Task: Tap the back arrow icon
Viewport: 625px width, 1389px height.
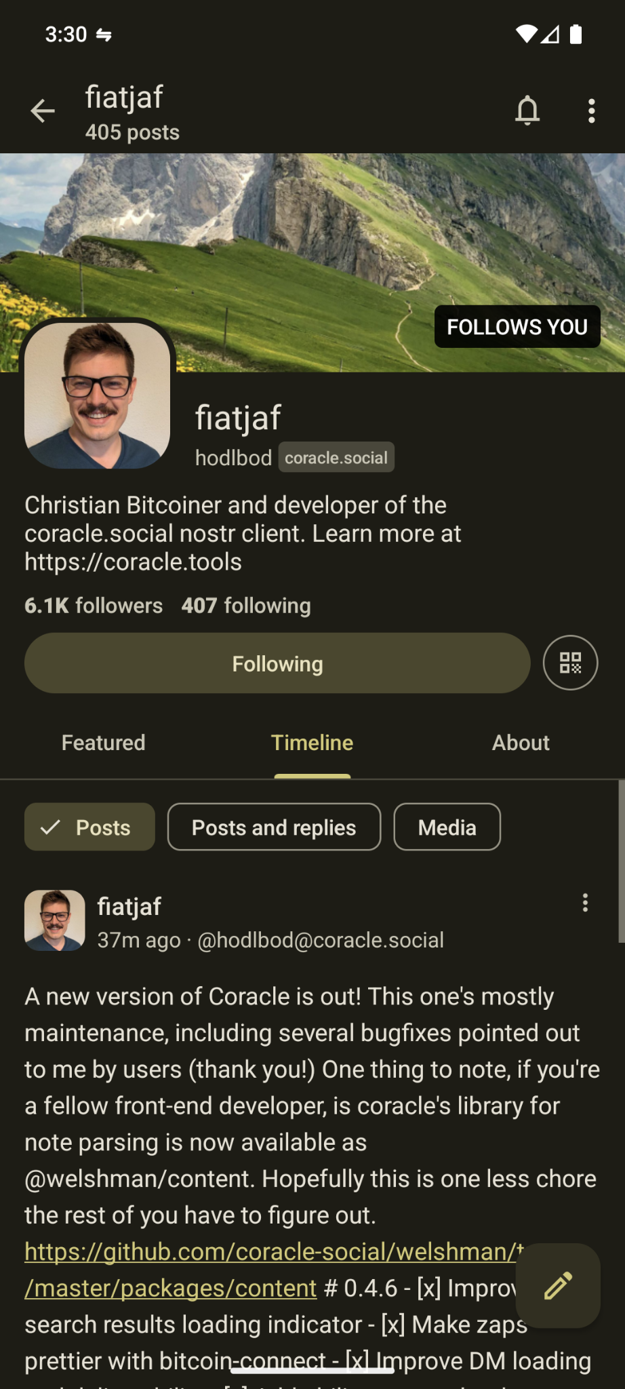Action: tap(43, 111)
